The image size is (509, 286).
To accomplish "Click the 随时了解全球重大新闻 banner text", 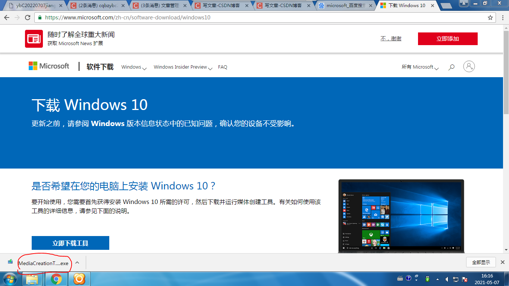I will point(81,35).
